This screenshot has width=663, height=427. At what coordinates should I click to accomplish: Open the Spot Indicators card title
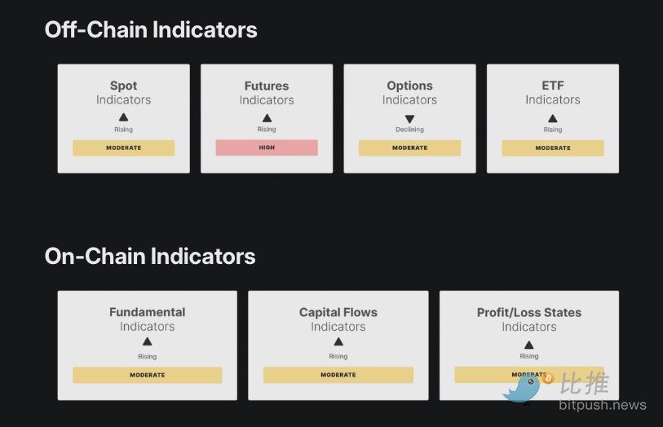[x=123, y=93]
